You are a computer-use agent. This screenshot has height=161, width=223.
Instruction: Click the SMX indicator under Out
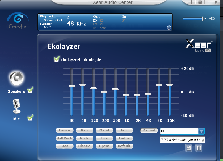pyautogui.click(x=103, y=28)
